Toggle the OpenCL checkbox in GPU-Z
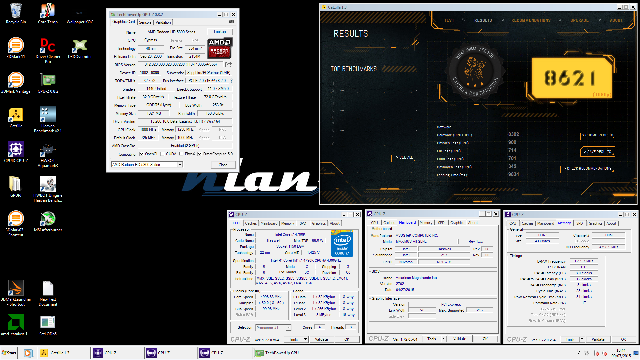 coord(141,154)
